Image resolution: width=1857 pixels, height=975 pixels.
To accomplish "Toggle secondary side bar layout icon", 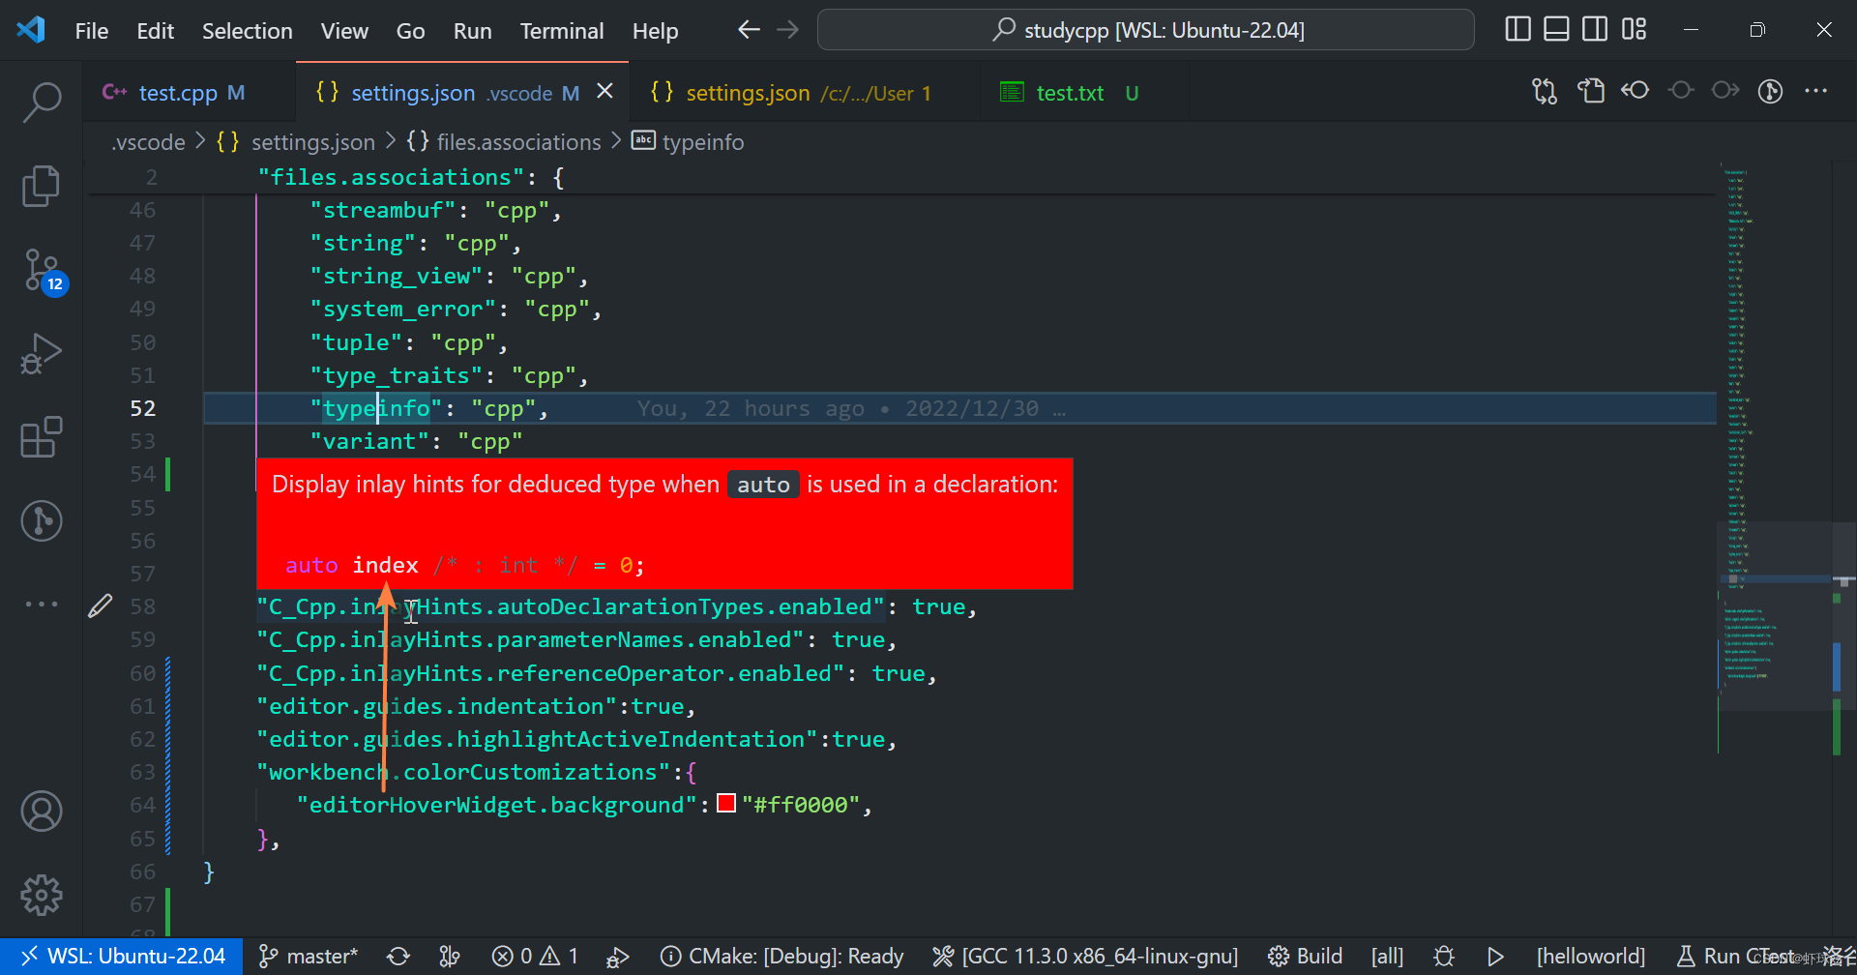I will coord(1595,30).
